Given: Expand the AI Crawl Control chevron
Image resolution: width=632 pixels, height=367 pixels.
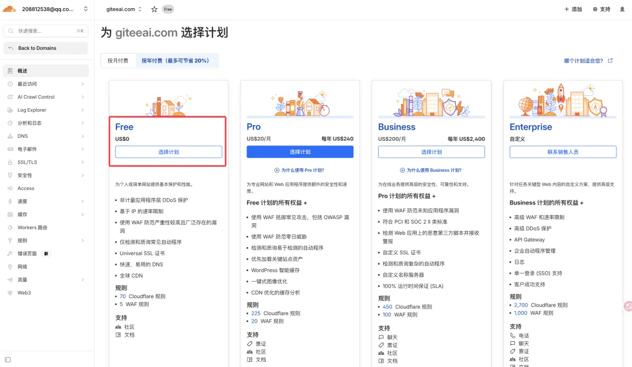Looking at the screenshot, I should (x=83, y=97).
